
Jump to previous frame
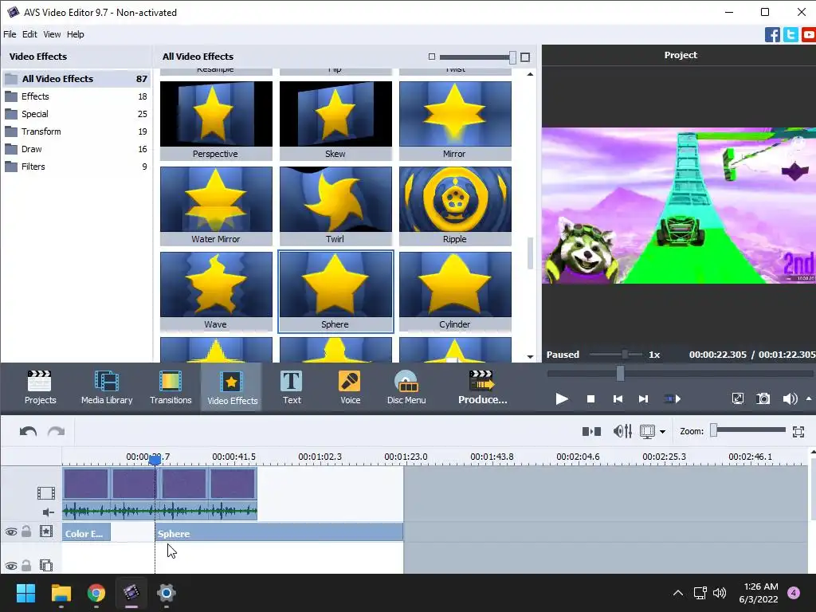(x=618, y=399)
